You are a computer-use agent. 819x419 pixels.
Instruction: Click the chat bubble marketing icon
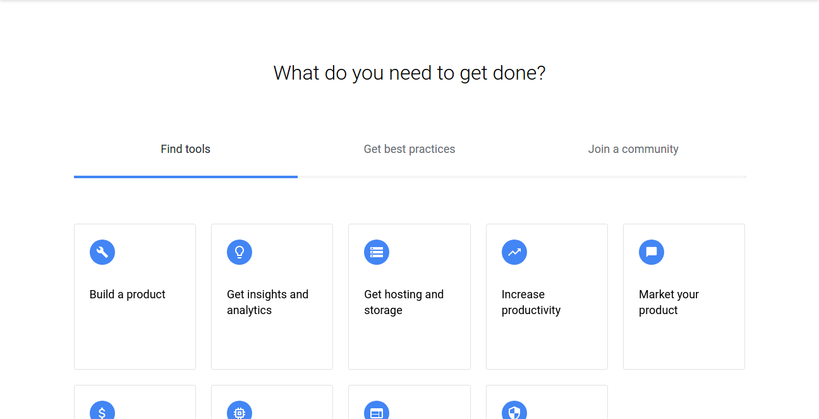652,252
